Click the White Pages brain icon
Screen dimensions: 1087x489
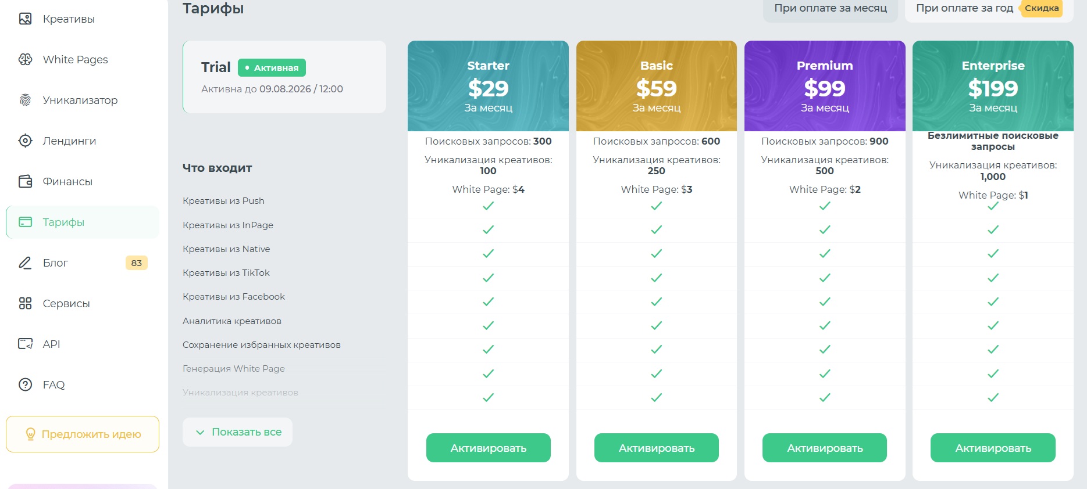[25, 59]
